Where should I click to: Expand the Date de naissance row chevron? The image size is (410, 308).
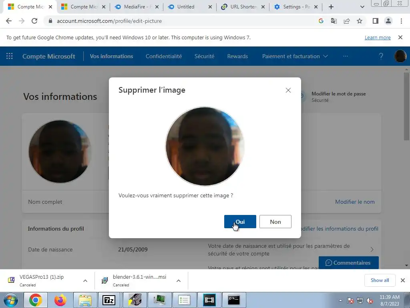372,249
